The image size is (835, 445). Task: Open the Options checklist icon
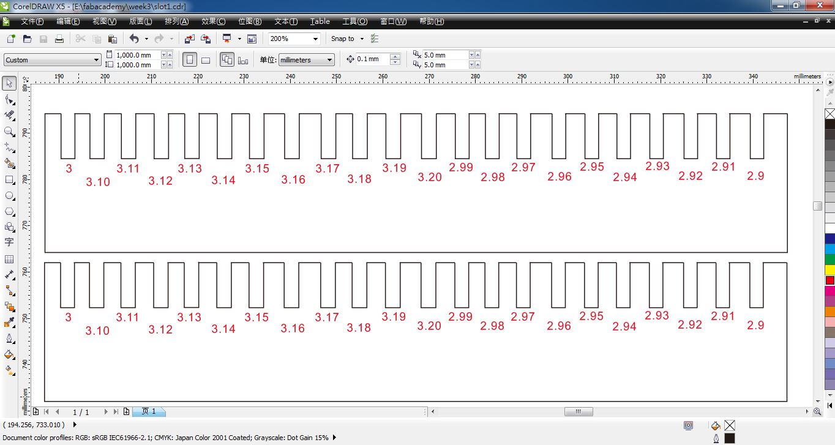(x=375, y=39)
